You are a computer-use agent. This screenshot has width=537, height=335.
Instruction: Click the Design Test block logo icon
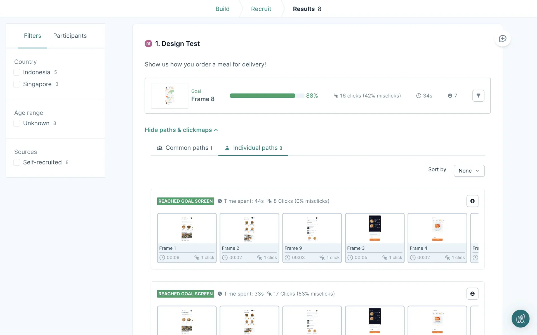(148, 44)
